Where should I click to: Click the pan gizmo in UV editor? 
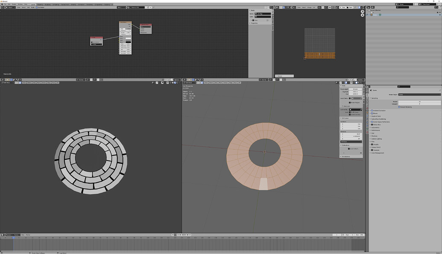[362, 15]
